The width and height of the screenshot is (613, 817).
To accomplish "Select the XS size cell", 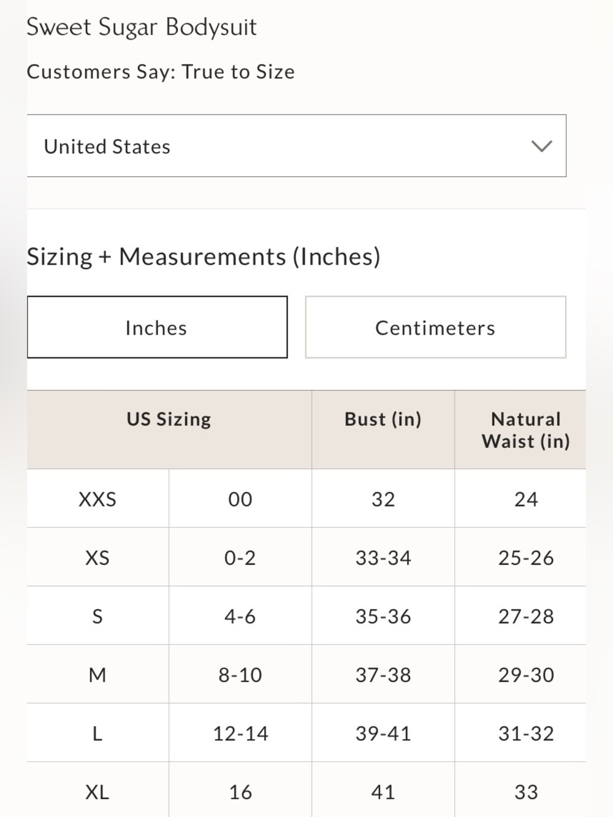I will 97,558.
